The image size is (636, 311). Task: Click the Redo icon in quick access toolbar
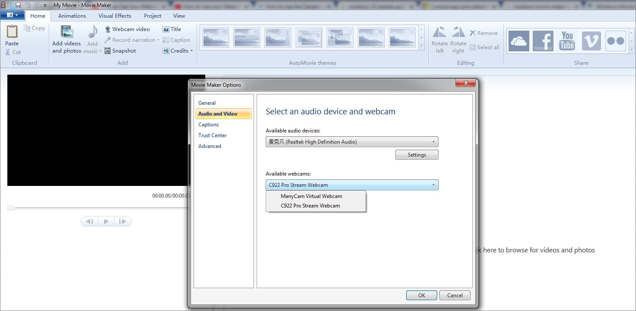[x=36, y=5]
